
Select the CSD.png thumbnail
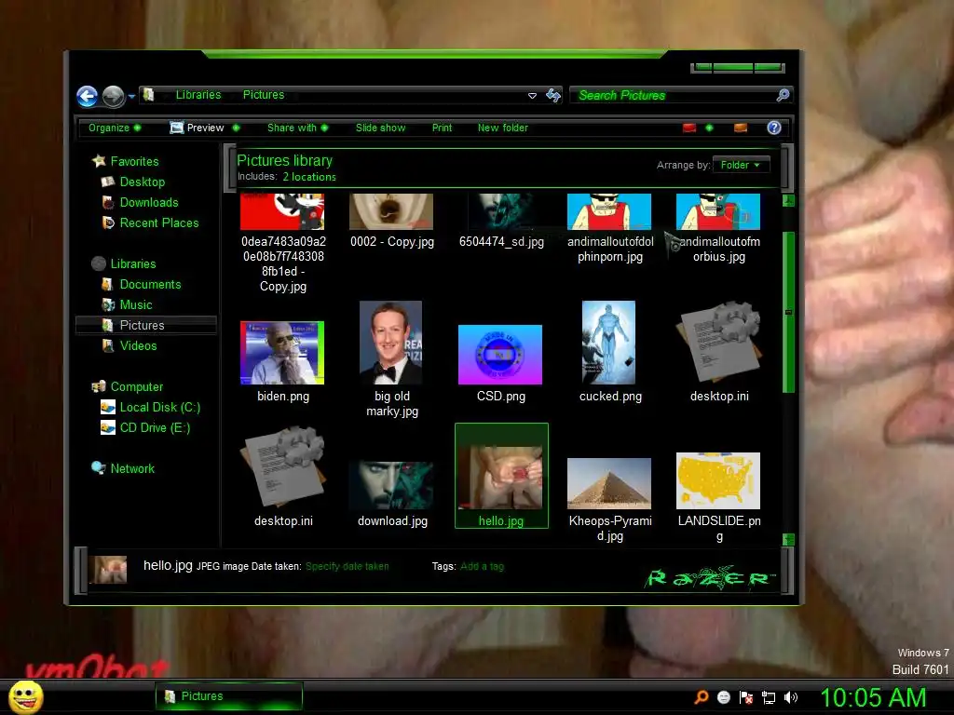coord(500,355)
